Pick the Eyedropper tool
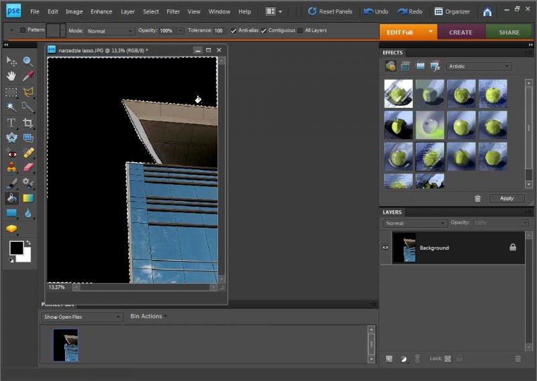537x381 pixels. click(28, 76)
